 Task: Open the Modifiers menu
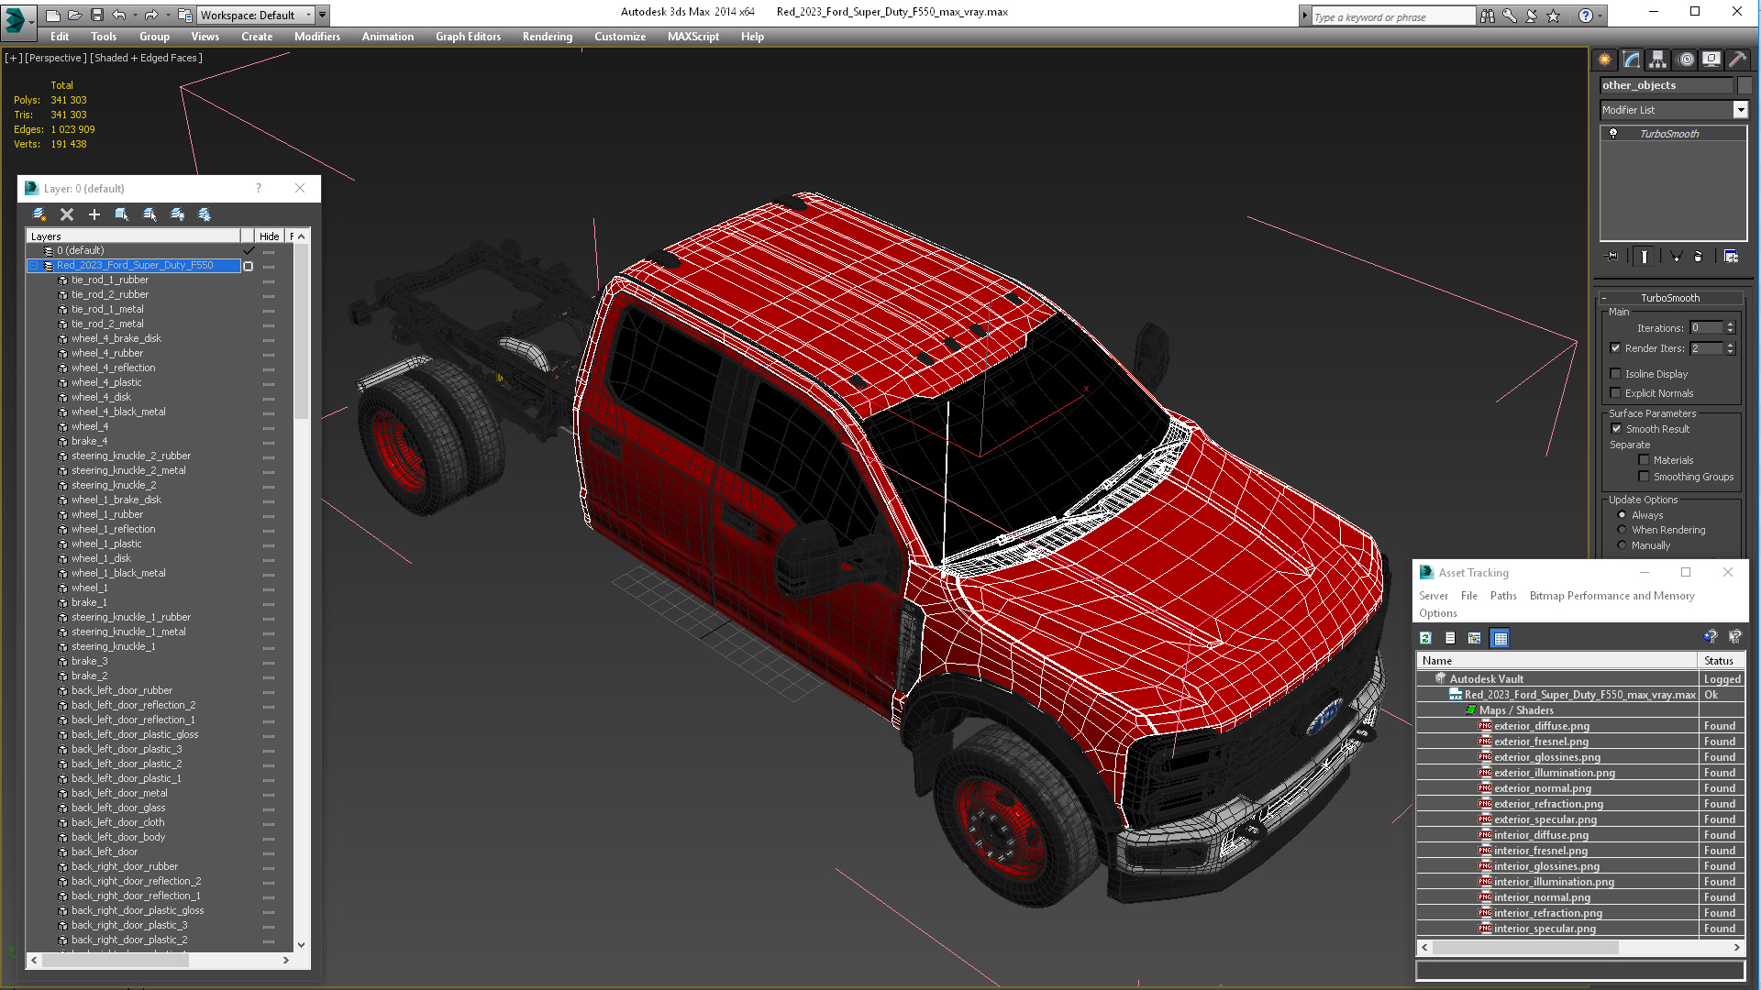tap(317, 37)
